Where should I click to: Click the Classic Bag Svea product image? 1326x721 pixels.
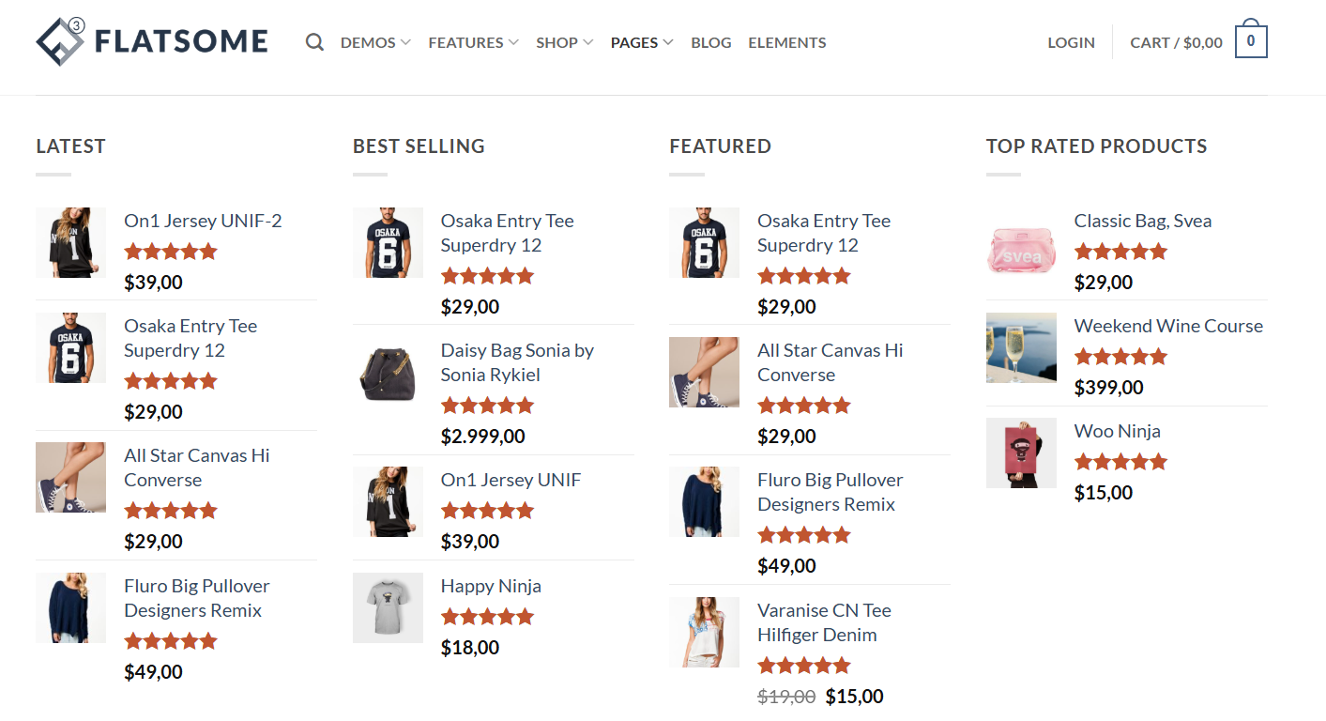1021,251
